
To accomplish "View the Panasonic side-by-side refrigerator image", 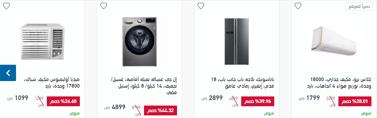I will point(237,41).
